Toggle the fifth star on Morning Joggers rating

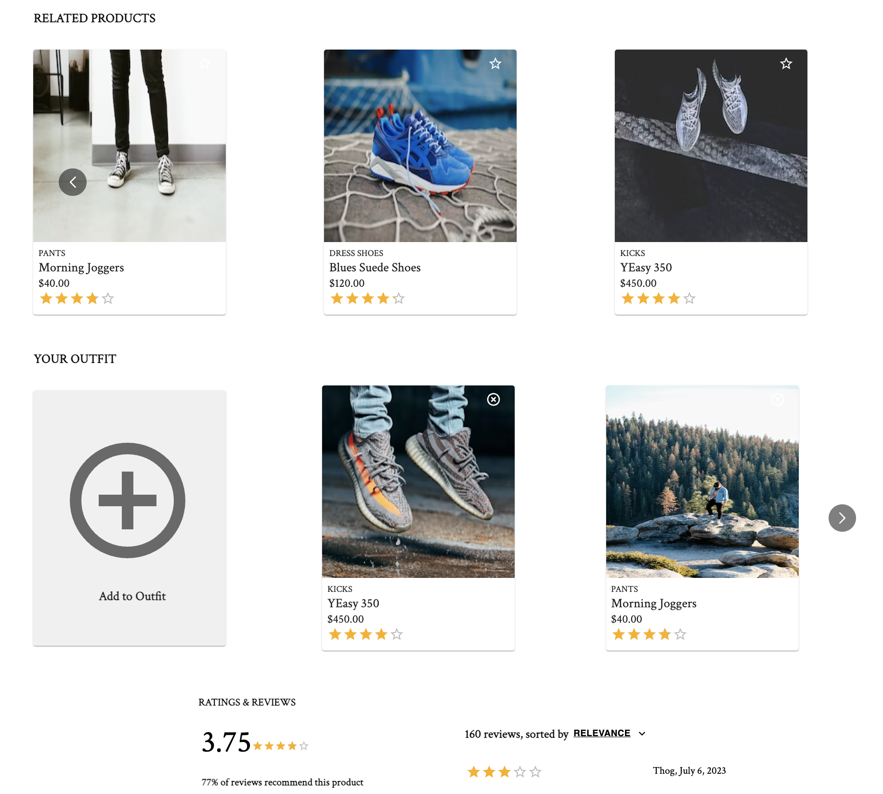(108, 298)
